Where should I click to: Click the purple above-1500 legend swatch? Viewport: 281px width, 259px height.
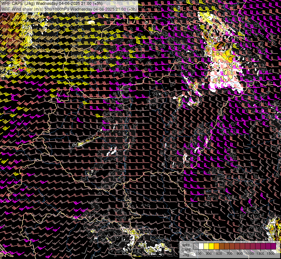pos(273,246)
